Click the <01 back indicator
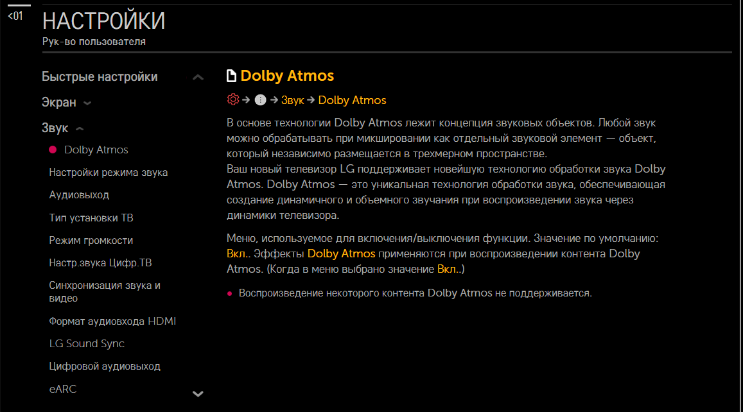Viewport: 743px width, 412px height. click(15, 16)
